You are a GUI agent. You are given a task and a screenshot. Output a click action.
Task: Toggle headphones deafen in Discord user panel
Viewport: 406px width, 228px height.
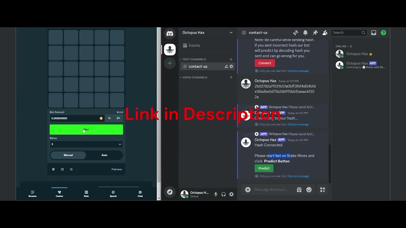pyautogui.click(x=224, y=194)
